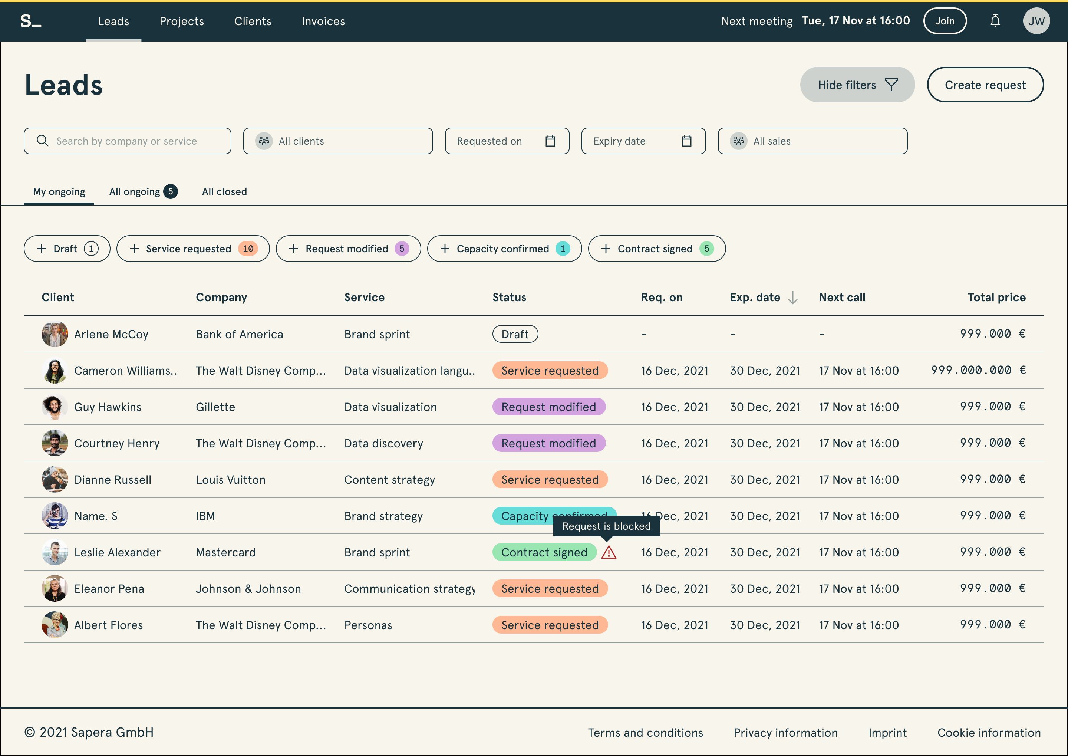Click the S_ logo in the navbar

click(31, 21)
